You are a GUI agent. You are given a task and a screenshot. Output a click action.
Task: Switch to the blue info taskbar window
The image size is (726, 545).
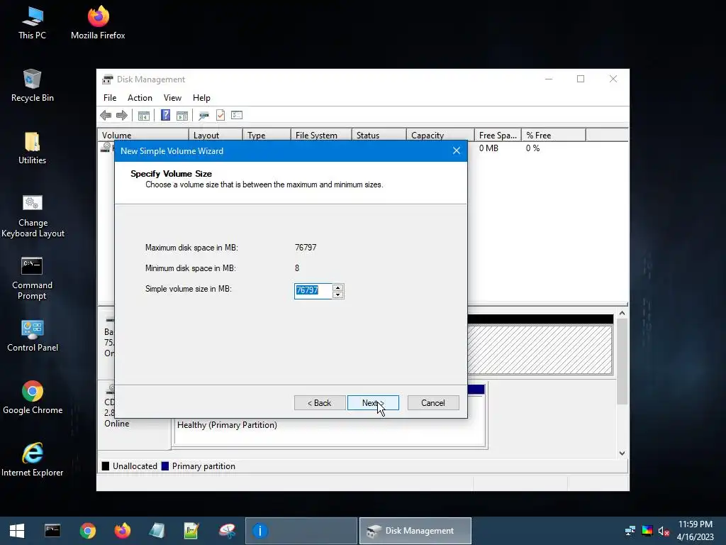(x=301, y=531)
